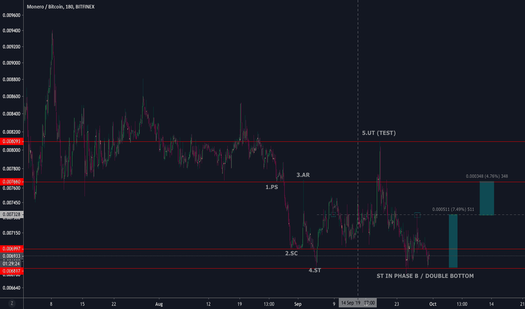Click the Monero / Bitcoin chart title

(60, 7)
